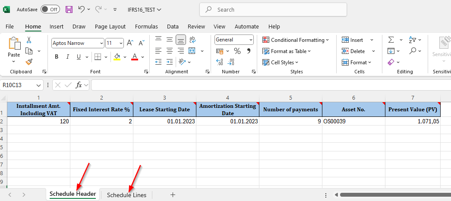Click the Format cells button
This screenshot has width=451, height=201.
point(356,63)
